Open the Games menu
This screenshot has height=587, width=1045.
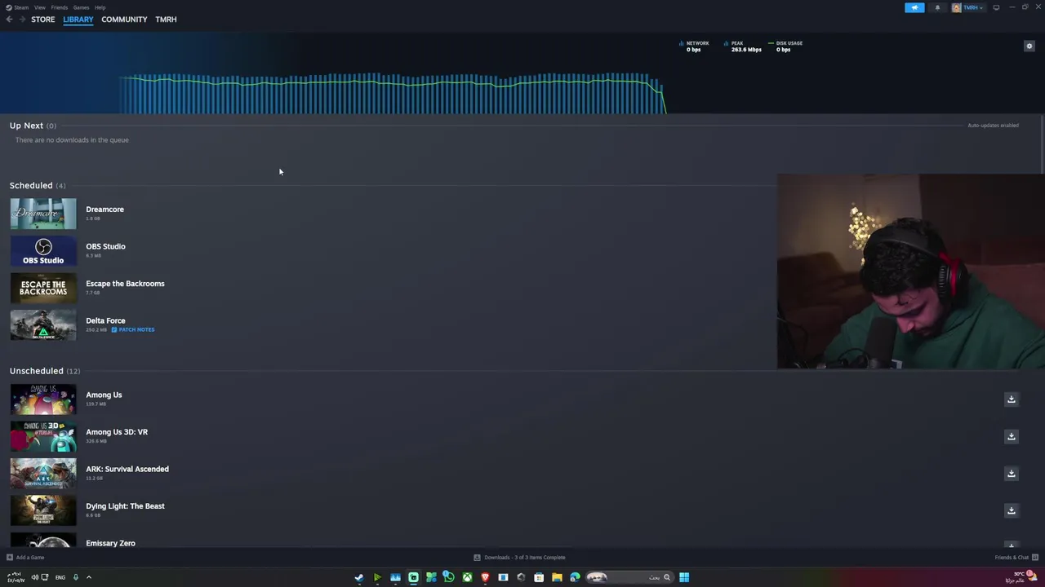point(82,7)
